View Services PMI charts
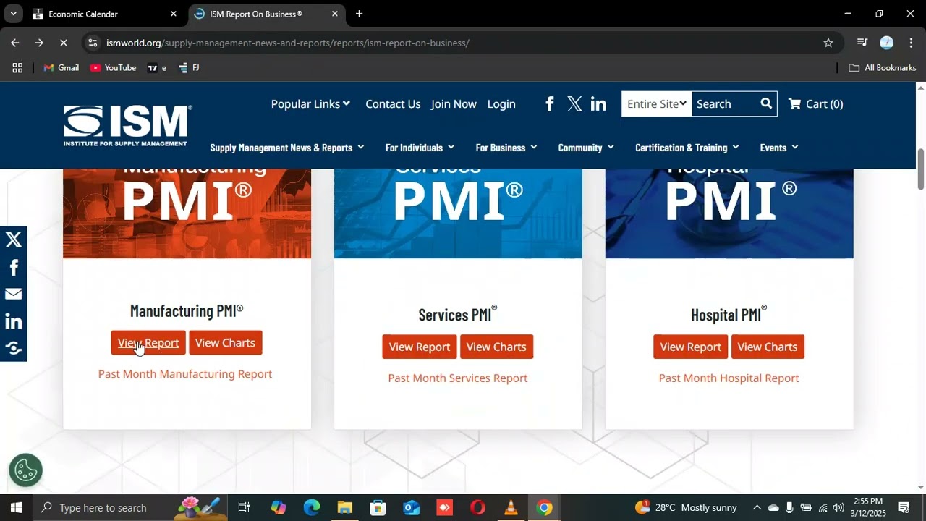The width and height of the screenshot is (926, 521). tap(496, 347)
